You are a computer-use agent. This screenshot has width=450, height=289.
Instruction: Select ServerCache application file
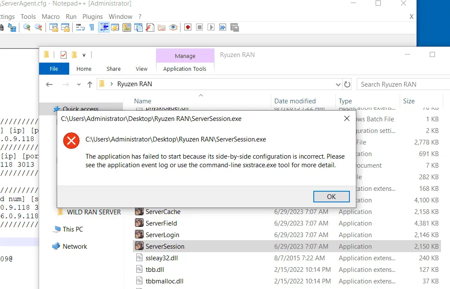point(286,212)
